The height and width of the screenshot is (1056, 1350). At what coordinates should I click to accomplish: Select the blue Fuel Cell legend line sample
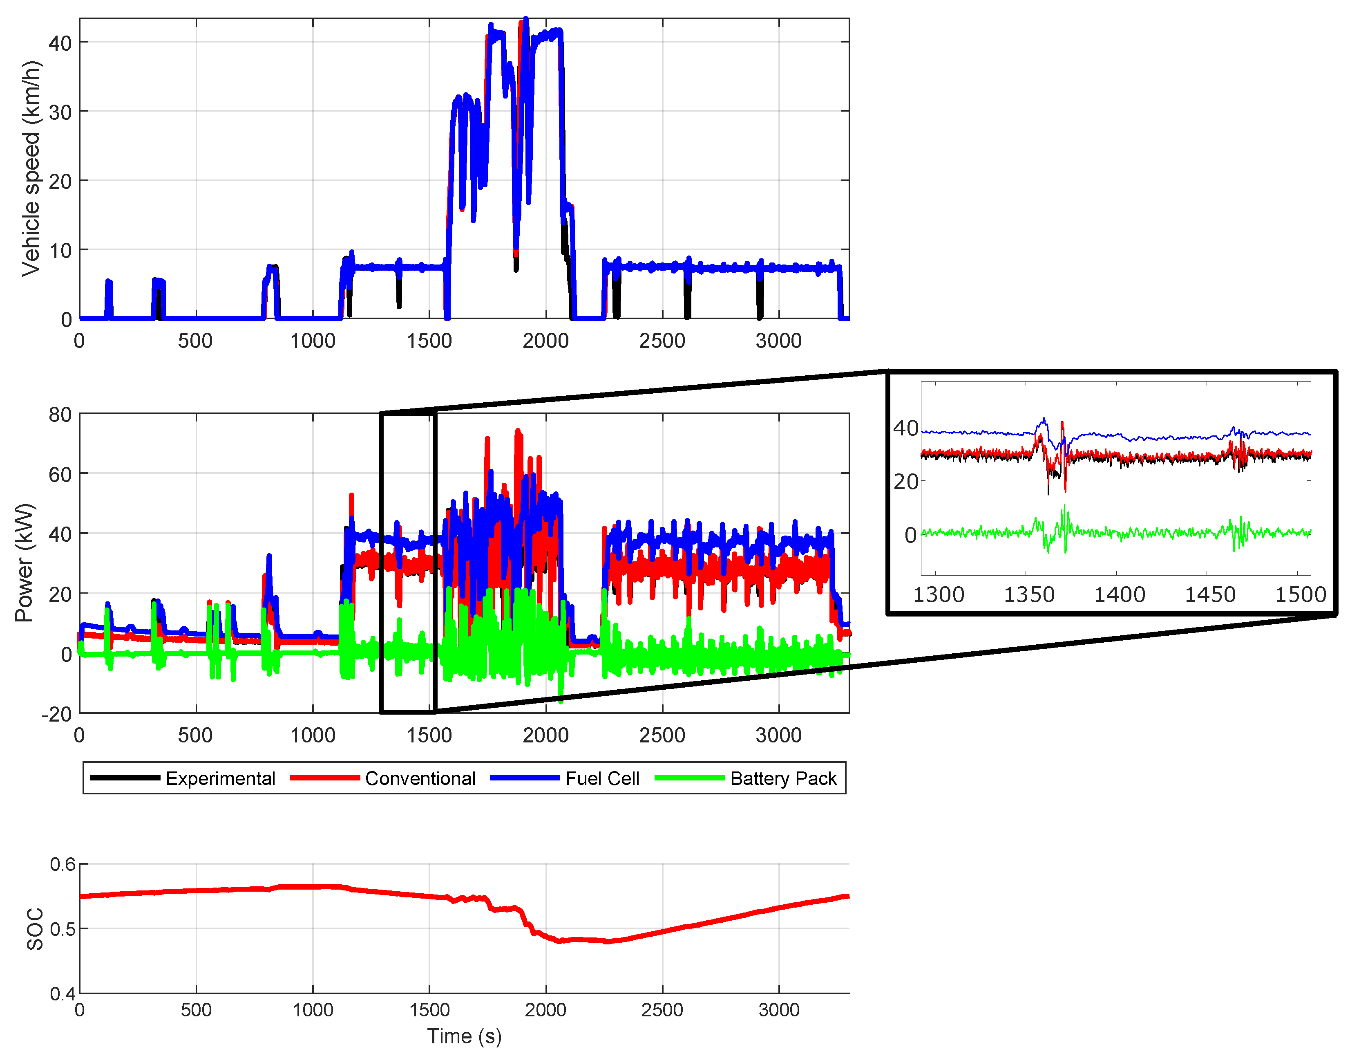[x=525, y=778]
